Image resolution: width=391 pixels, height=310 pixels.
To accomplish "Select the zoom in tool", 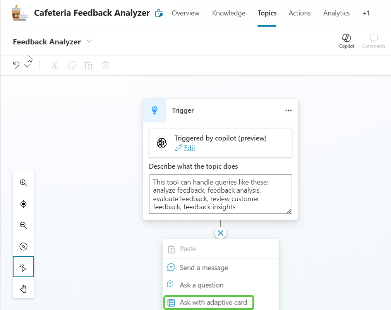I will coord(23,183).
